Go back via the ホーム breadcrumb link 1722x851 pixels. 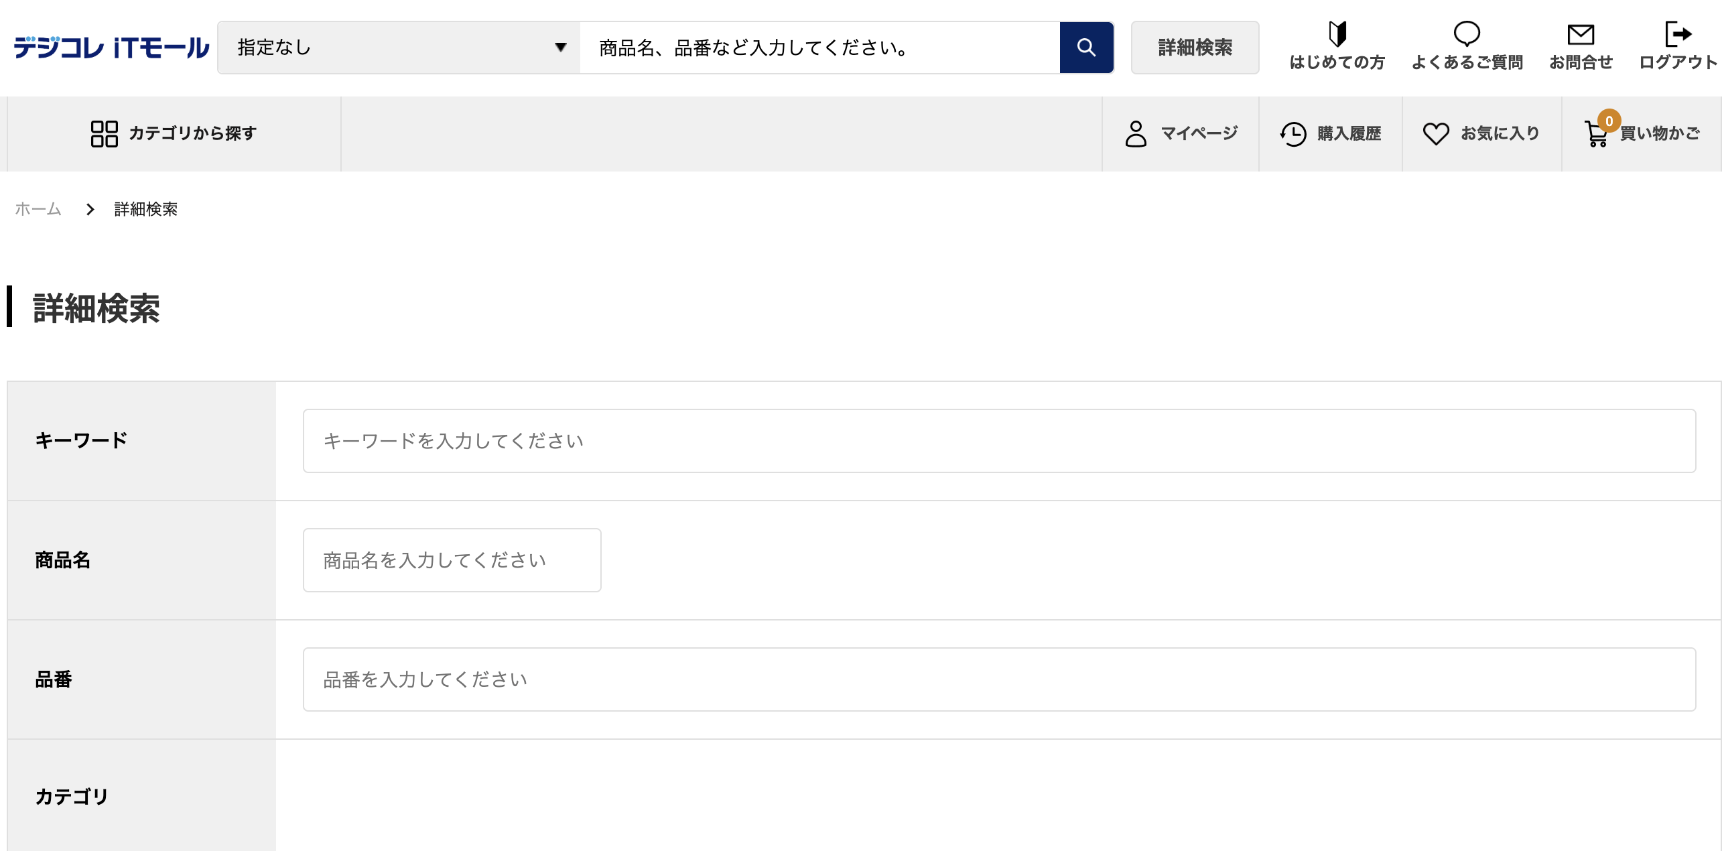coord(38,209)
